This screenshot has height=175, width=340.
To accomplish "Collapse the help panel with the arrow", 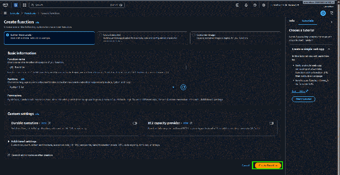I will coord(331,22).
